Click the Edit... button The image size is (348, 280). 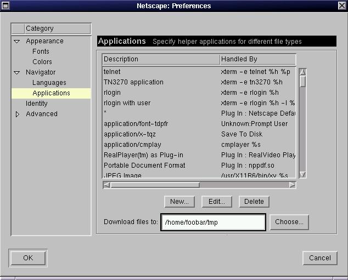[217, 202]
